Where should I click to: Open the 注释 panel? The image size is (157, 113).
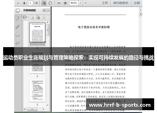[x=137, y=3]
